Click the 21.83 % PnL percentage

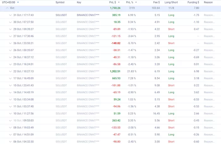[x=132, y=71]
